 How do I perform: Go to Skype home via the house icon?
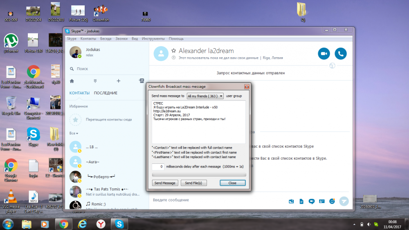[x=72, y=81]
